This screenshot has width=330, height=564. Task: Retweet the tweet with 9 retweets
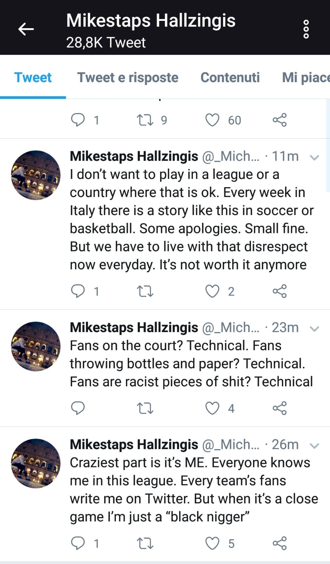click(x=145, y=120)
